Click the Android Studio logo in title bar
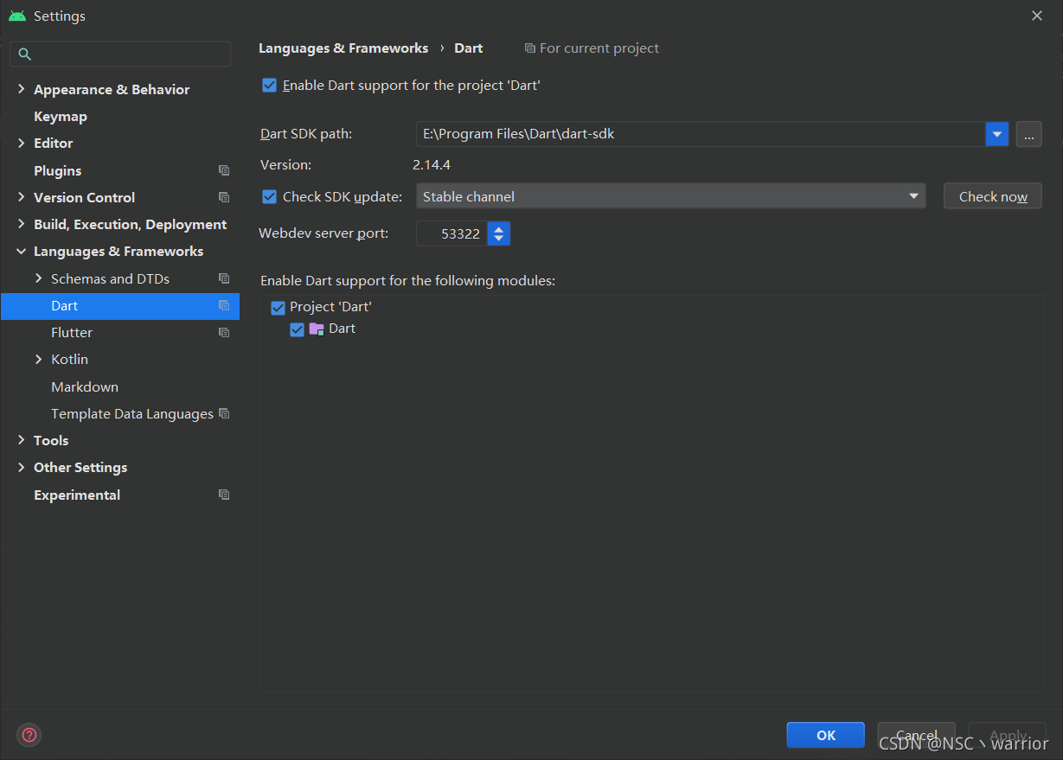 (17, 16)
